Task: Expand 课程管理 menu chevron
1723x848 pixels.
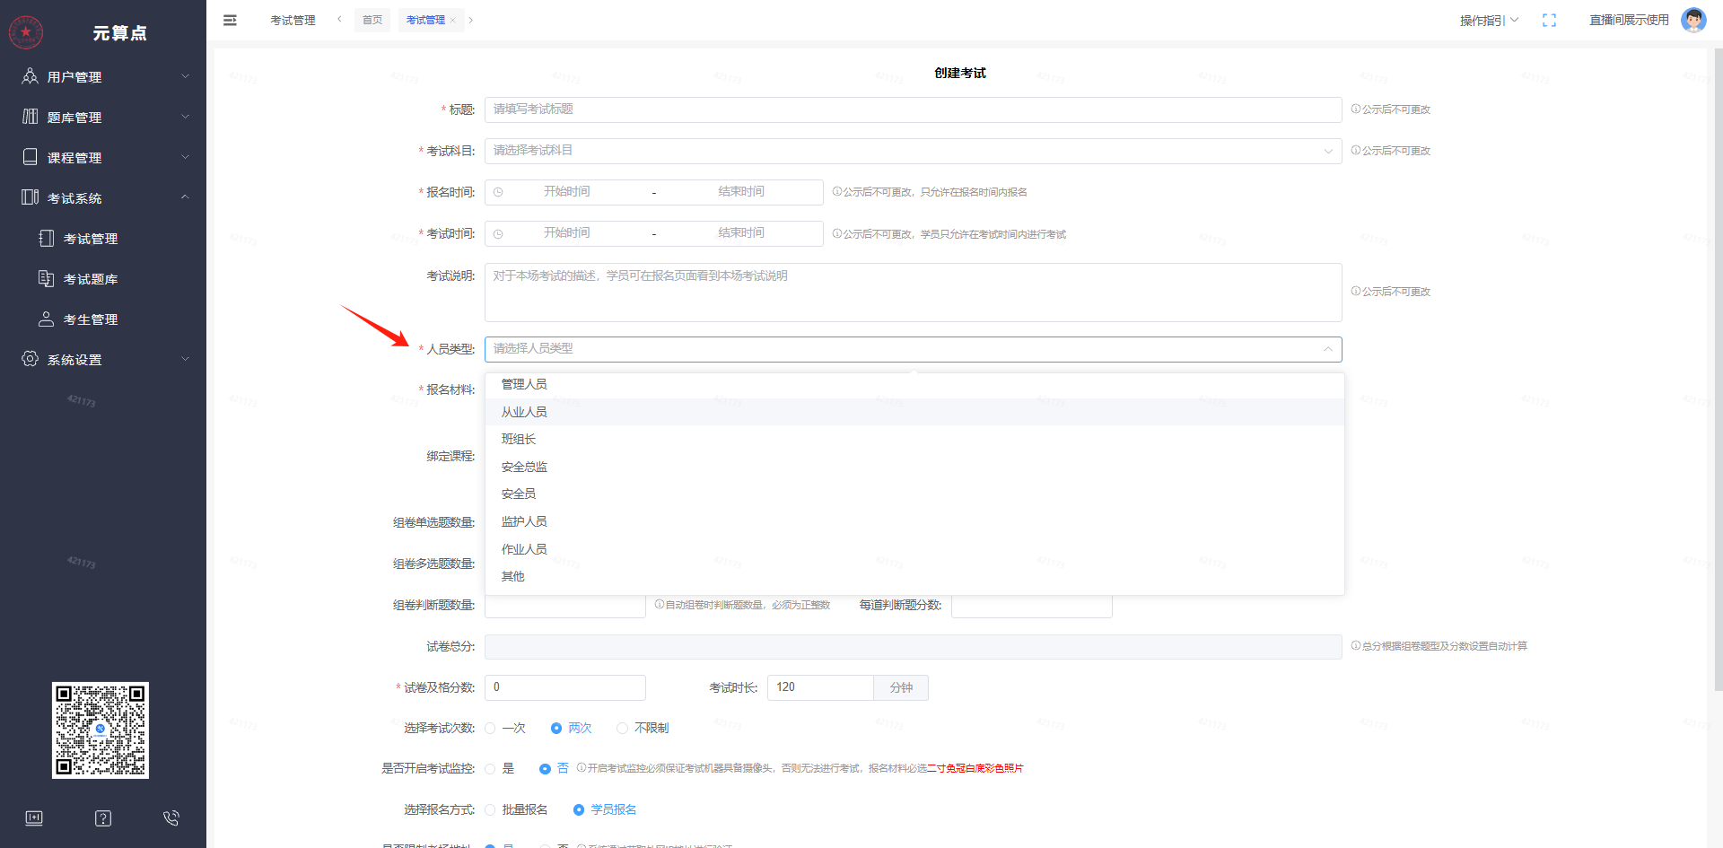Action: [x=186, y=157]
